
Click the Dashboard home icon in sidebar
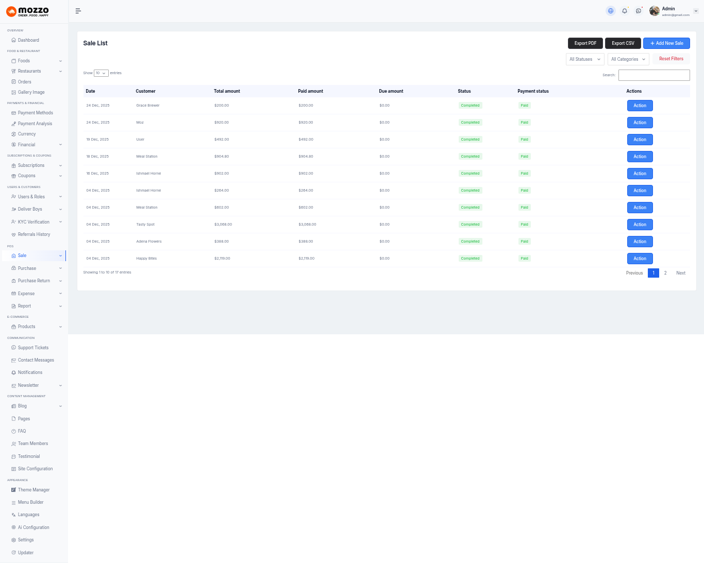pyautogui.click(x=13, y=40)
